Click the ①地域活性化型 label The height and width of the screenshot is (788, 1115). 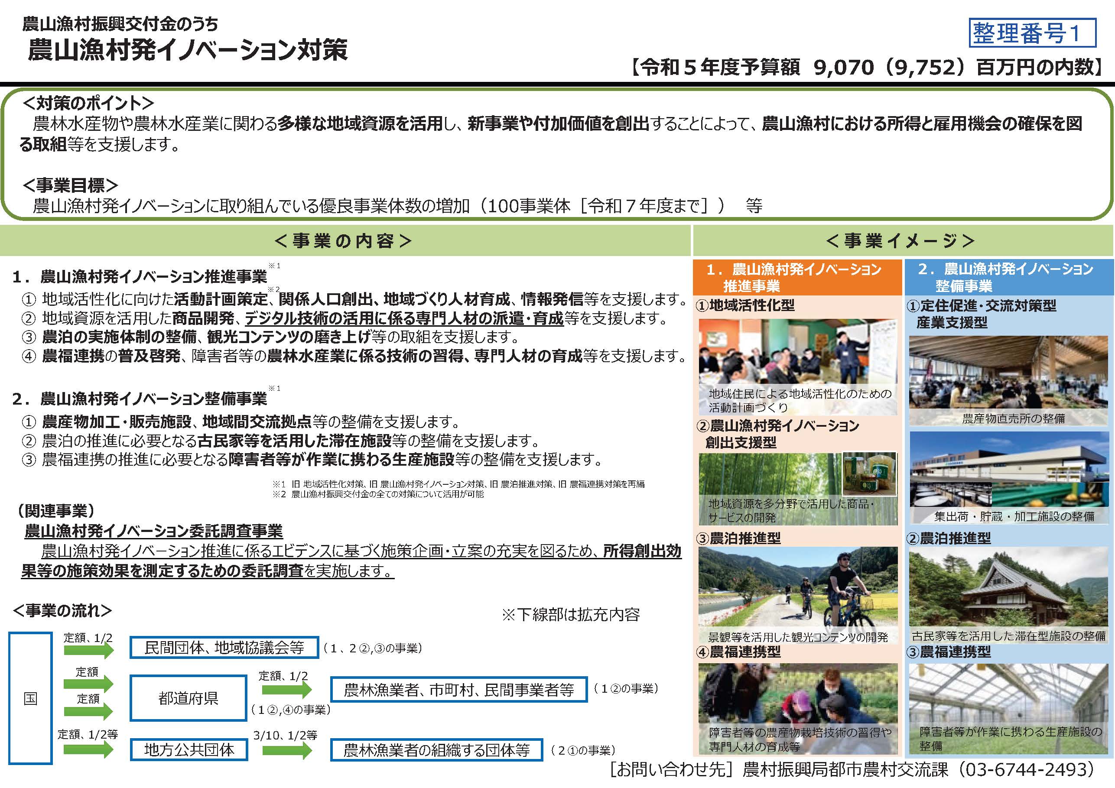(745, 306)
